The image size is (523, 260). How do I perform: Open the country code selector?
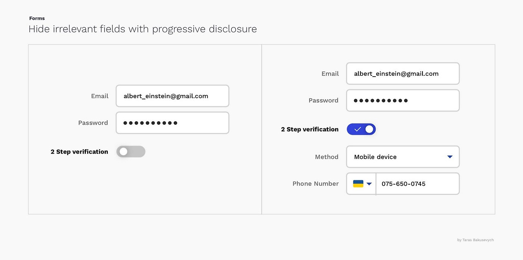click(x=361, y=183)
